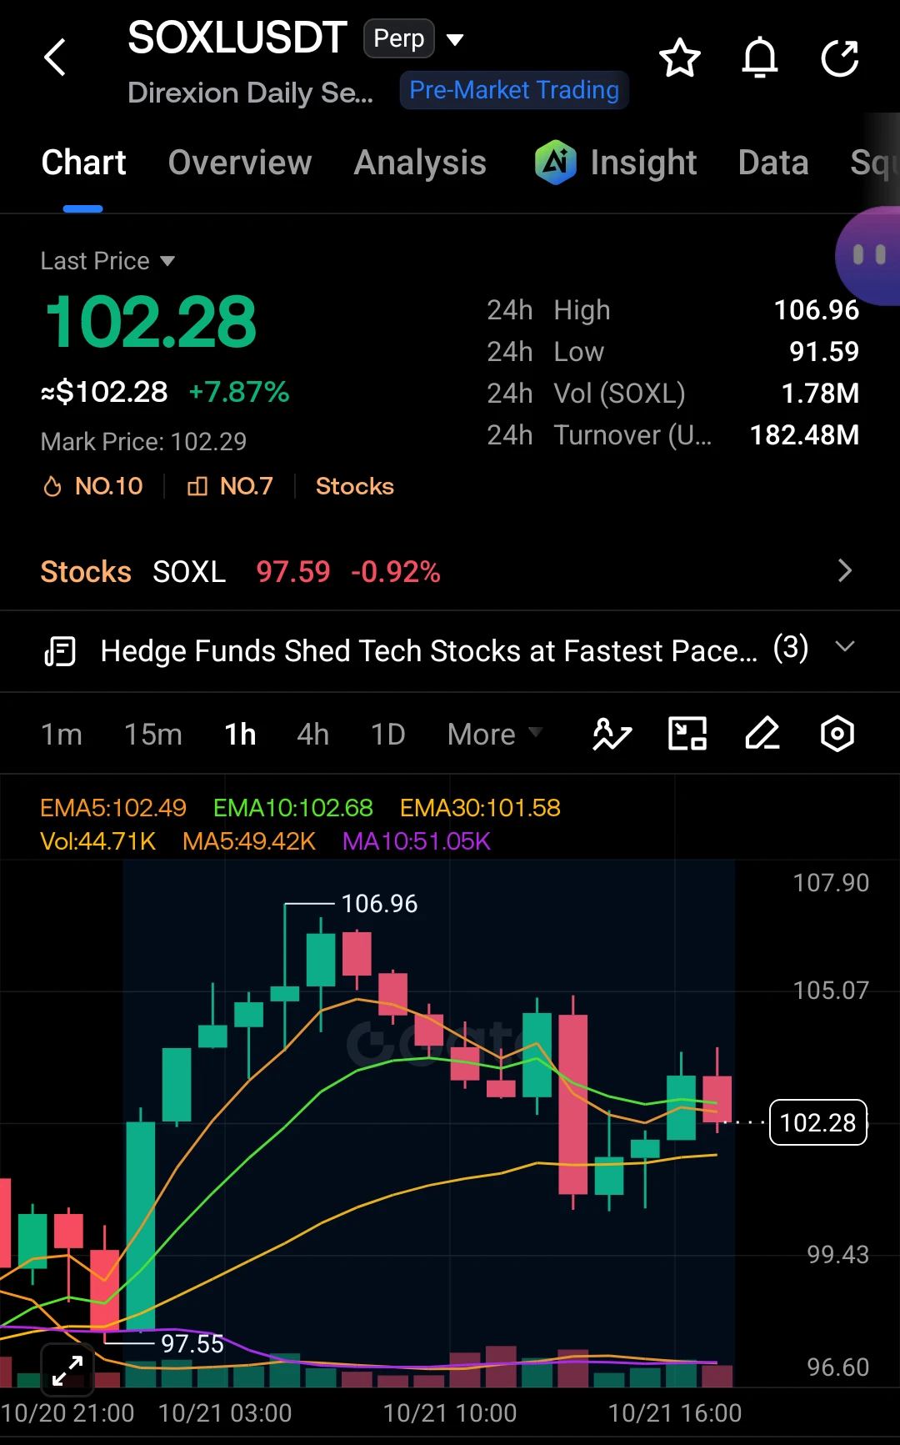This screenshot has height=1445, width=900.
Task: Expand chart to fullscreen
Action: point(67,1369)
